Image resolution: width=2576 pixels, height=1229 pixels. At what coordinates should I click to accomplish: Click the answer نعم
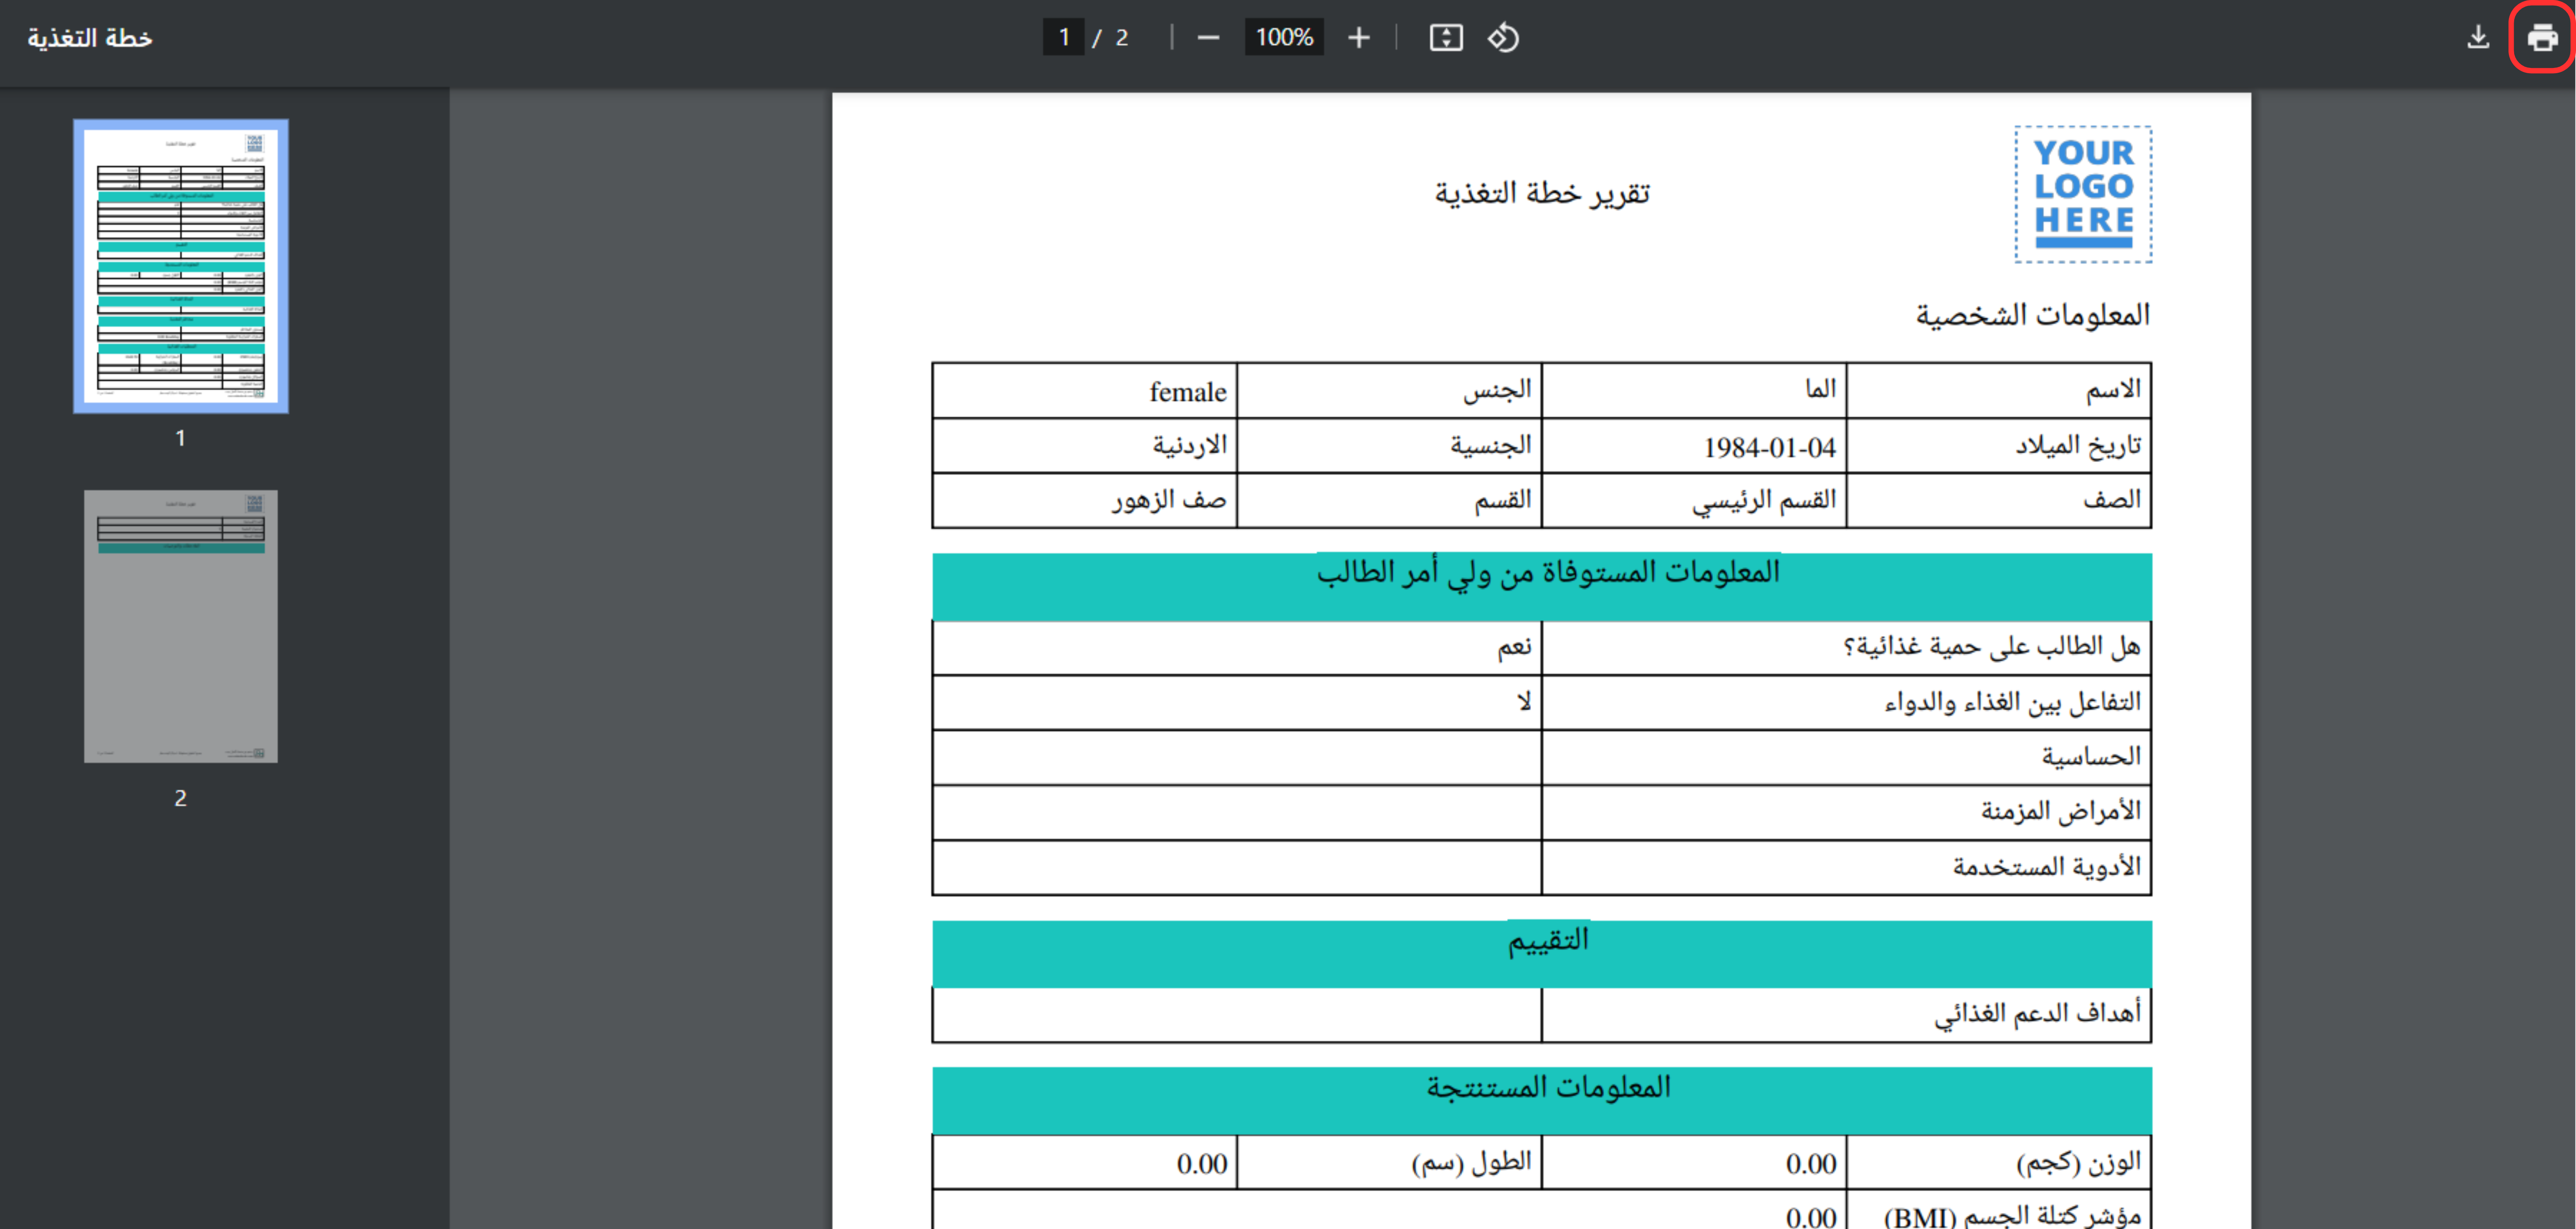coord(1514,647)
